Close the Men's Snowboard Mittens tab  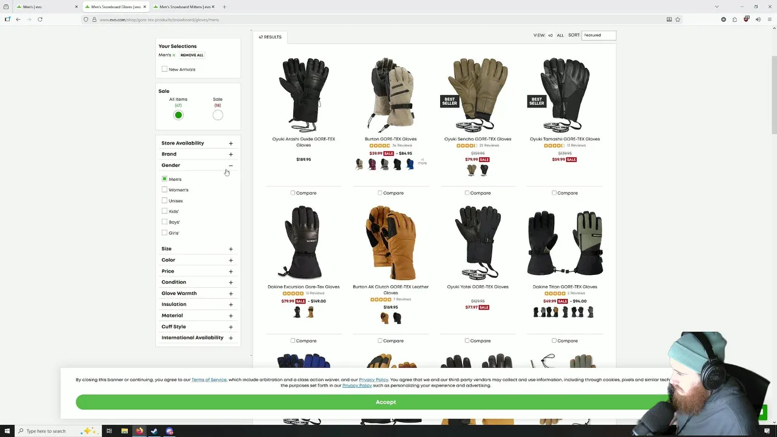214,7
